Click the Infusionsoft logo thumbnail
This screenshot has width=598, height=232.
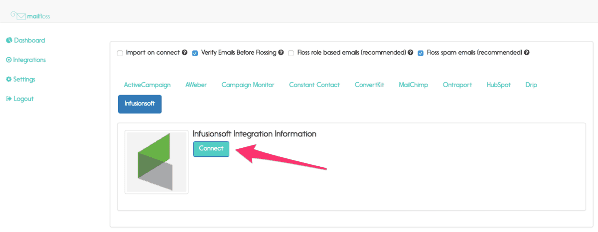(156, 162)
